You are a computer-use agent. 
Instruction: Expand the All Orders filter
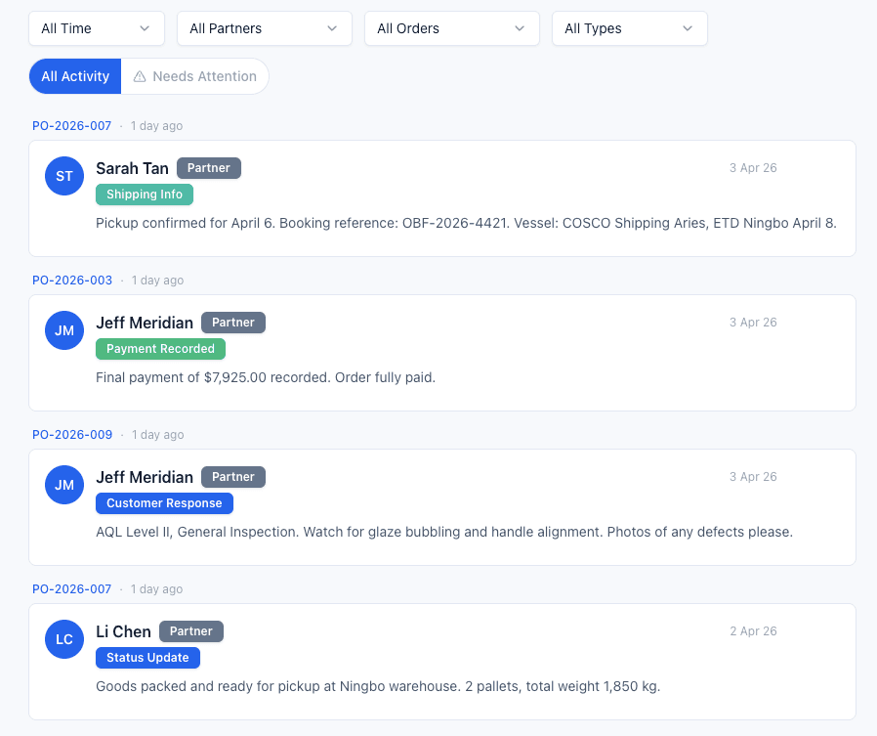click(451, 28)
